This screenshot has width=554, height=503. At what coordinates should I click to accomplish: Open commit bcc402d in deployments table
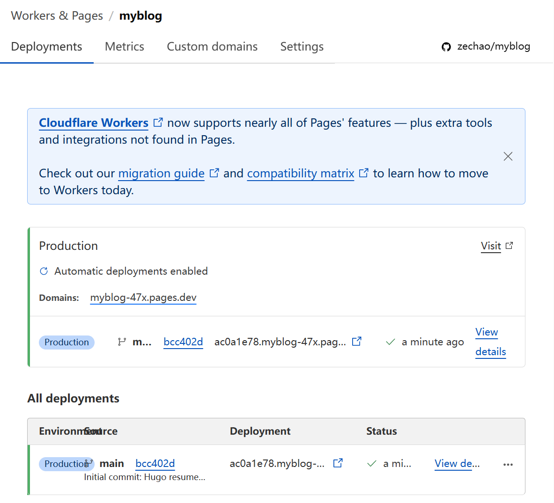(x=155, y=464)
